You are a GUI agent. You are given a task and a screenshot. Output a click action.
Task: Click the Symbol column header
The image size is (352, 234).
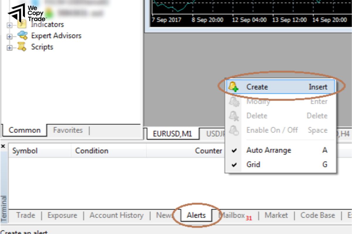click(25, 151)
